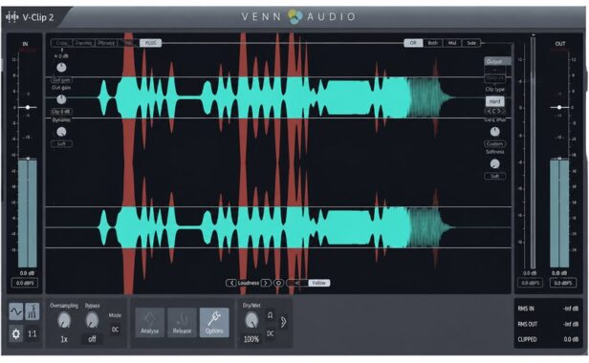589x363 pixels.
Task: Click the Loudness label in the display
Action: coord(249,283)
